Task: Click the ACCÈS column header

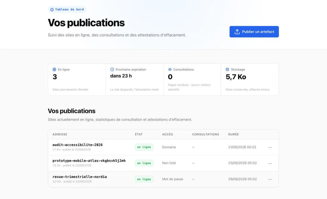Action: (168, 134)
